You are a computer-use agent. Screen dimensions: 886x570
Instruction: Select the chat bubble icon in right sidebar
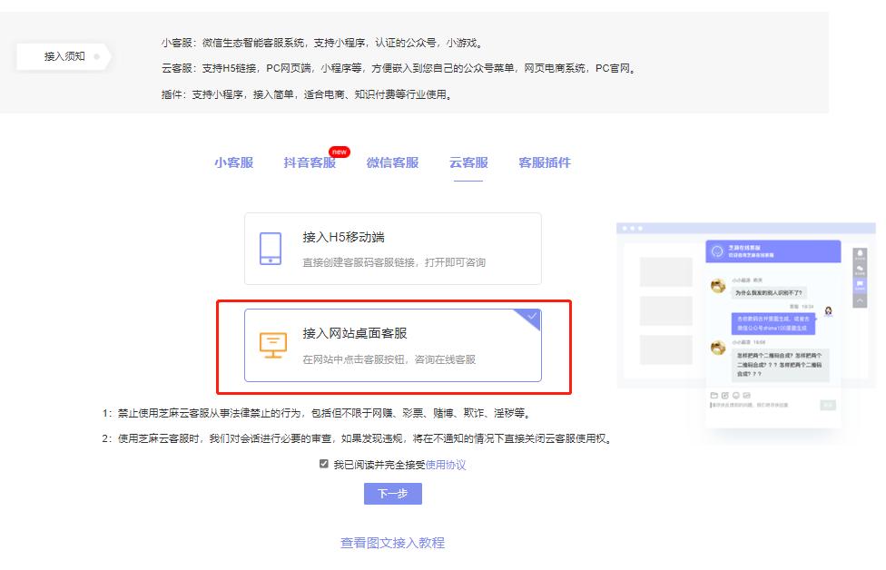pyautogui.click(x=860, y=284)
